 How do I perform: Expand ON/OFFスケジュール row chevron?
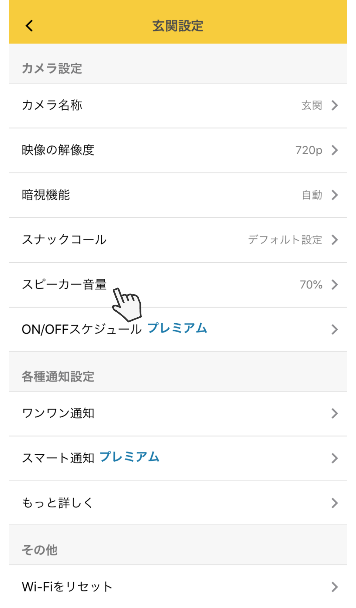(x=334, y=329)
